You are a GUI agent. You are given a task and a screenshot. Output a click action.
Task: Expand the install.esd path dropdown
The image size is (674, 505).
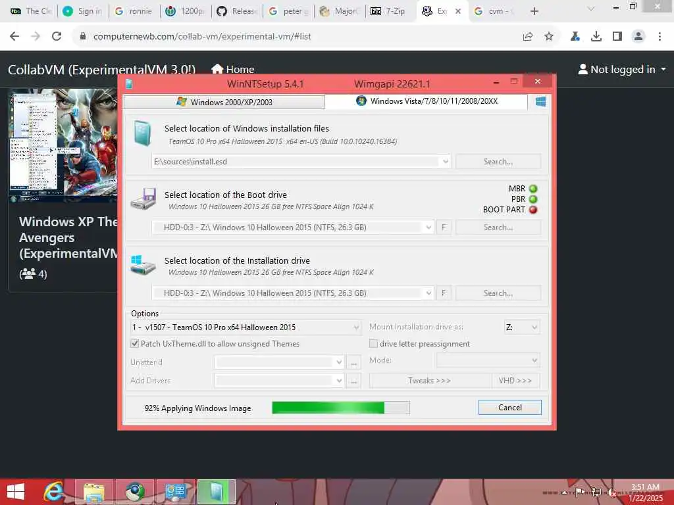446,162
